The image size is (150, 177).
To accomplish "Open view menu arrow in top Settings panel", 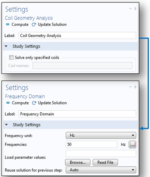I will coord(130,9).
